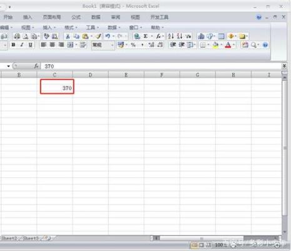Screen dimensions: 291x251
Task: Apply percent style to the cell
Action: [x=133, y=45]
